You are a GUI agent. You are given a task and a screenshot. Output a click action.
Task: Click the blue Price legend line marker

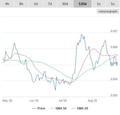(34, 108)
